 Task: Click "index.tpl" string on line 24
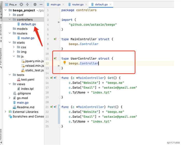tap(101, 121)
